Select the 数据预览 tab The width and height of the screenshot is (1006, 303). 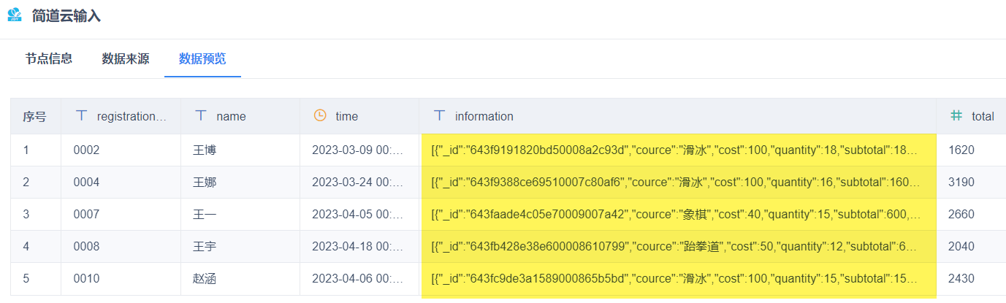(x=202, y=59)
